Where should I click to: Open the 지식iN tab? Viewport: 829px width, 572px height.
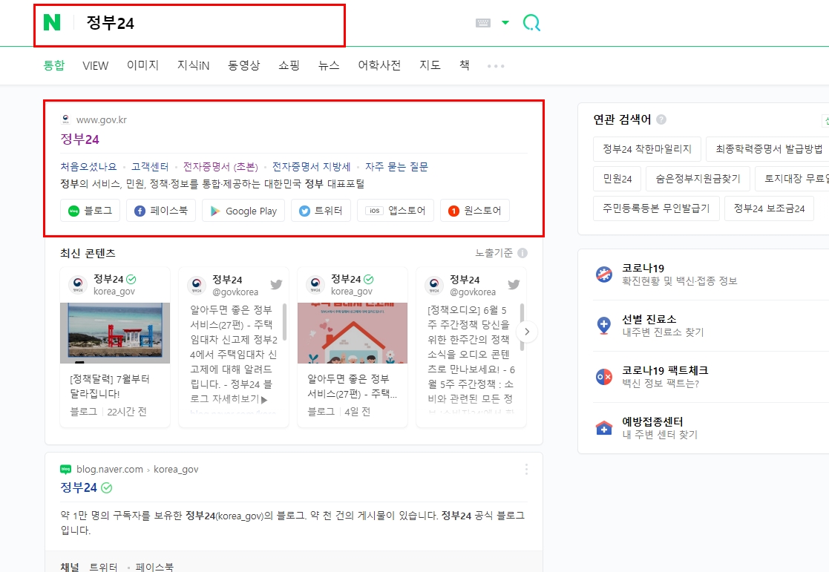click(x=193, y=65)
